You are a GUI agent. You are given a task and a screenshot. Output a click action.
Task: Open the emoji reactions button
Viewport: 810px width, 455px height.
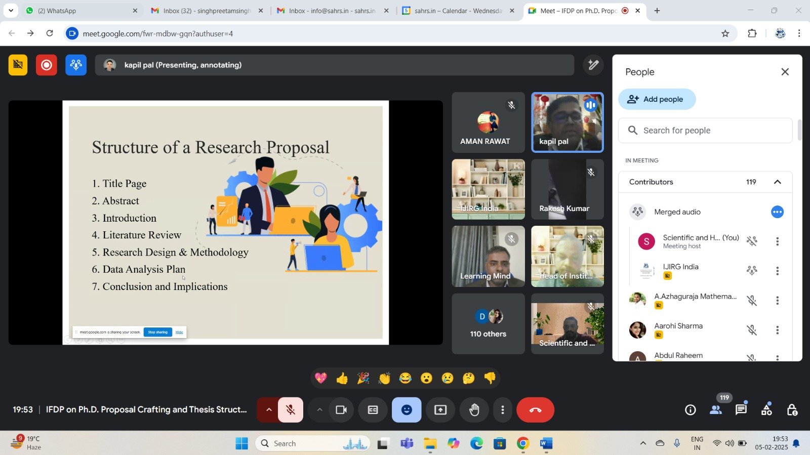(406, 410)
